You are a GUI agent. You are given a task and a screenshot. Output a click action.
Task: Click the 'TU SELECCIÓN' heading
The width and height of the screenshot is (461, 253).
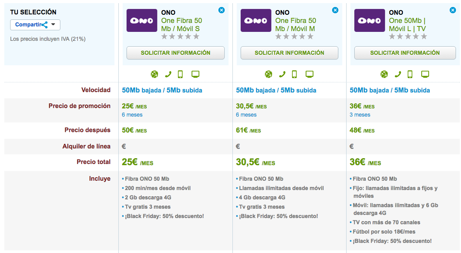33,12
